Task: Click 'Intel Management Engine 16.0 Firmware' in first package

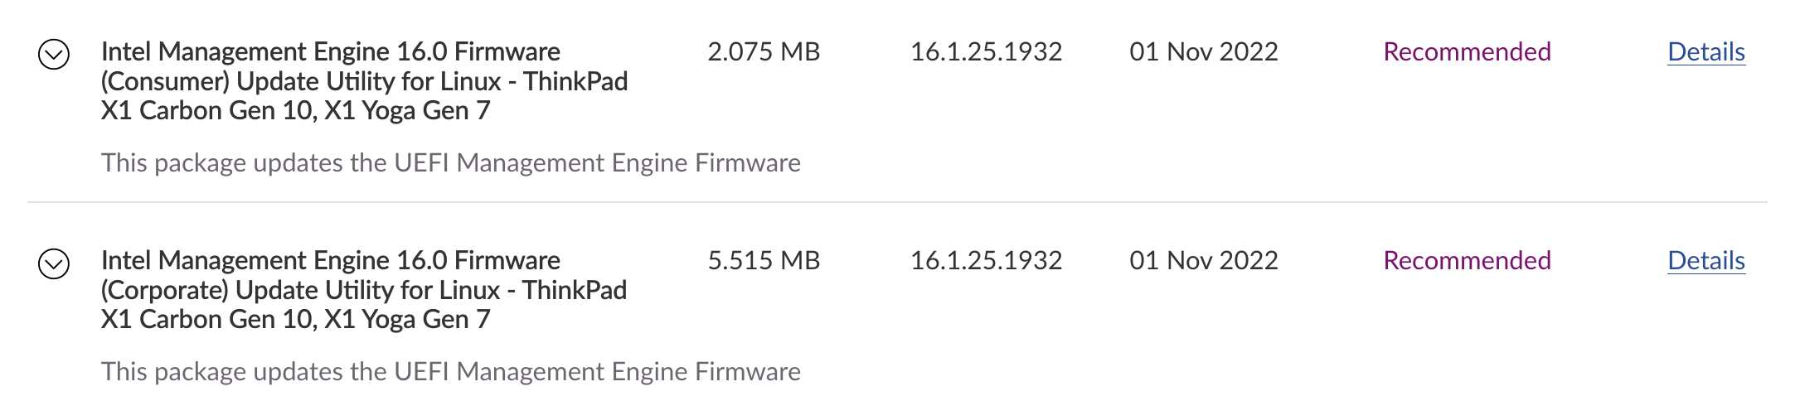Action: pyautogui.click(x=330, y=52)
